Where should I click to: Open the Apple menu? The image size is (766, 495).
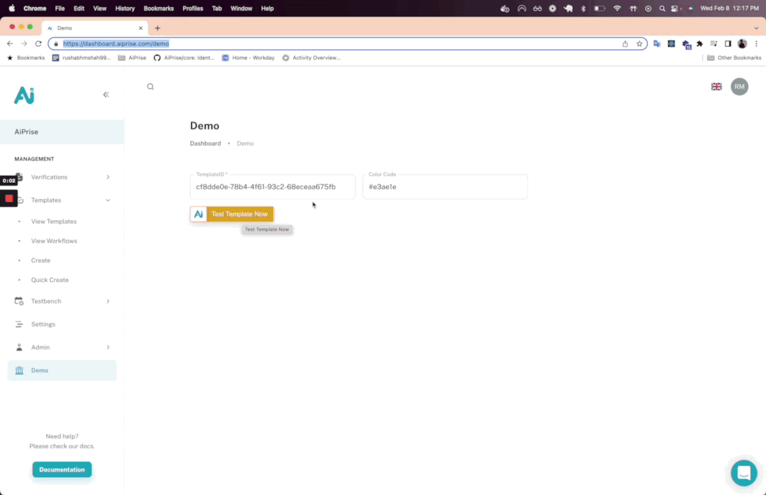click(12, 8)
